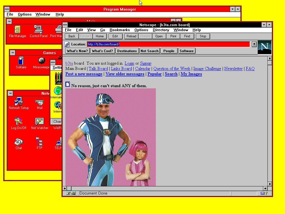Screen dimensions: 285x214
Task: Open Question of the Week link
Action: point(172,69)
